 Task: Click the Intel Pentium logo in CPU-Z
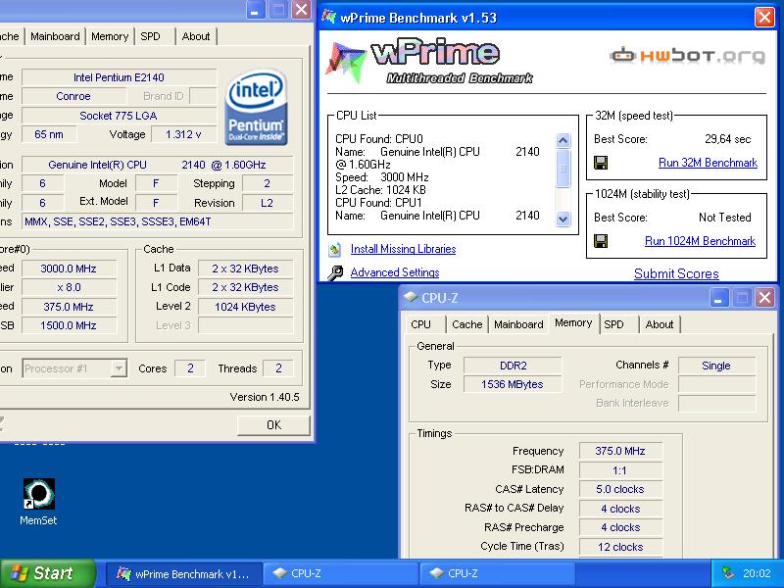[x=256, y=108]
